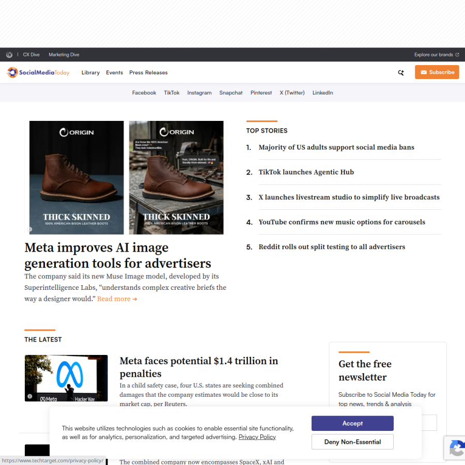Open headline Meta faces potential $1.4 trillion penalties
Screen dimensions: 465x465
coord(199,367)
